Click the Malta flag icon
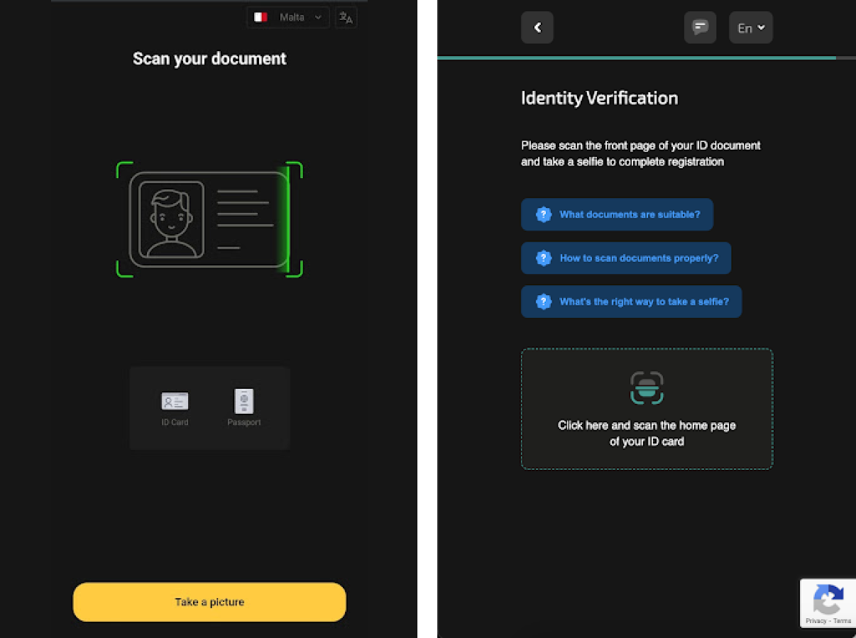This screenshot has height=638, width=856. pos(261,18)
